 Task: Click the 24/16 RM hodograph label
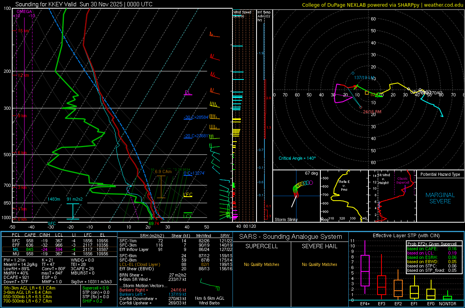372,112
